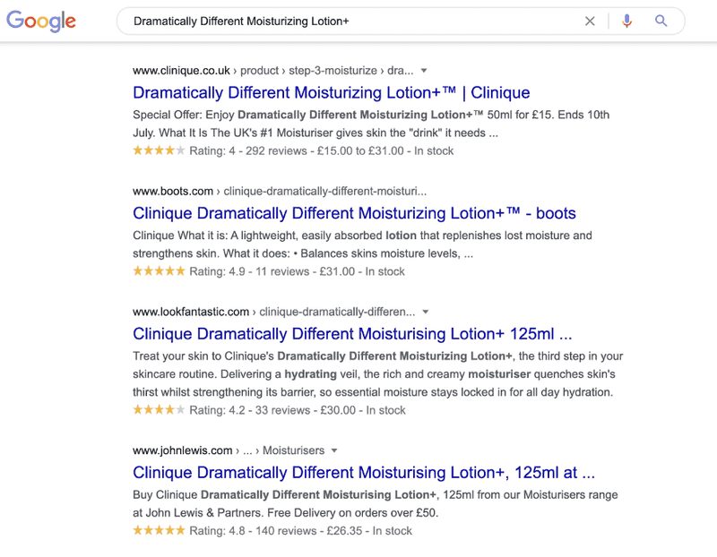Click the 'Special Offer: Enjoy' snippet text

point(371,124)
